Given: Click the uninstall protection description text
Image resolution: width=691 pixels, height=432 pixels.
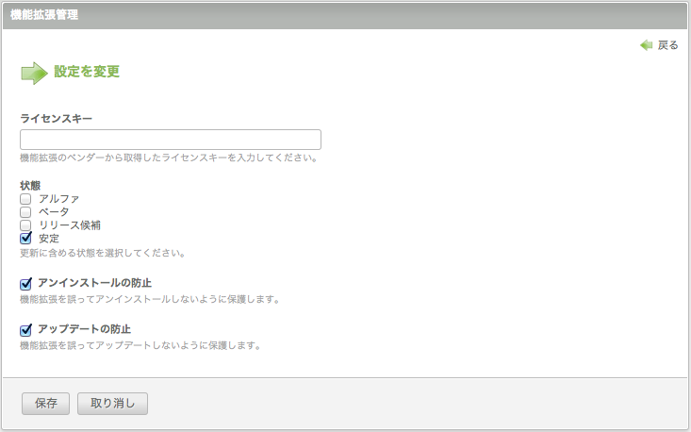Looking at the screenshot, I should tap(150, 299).
